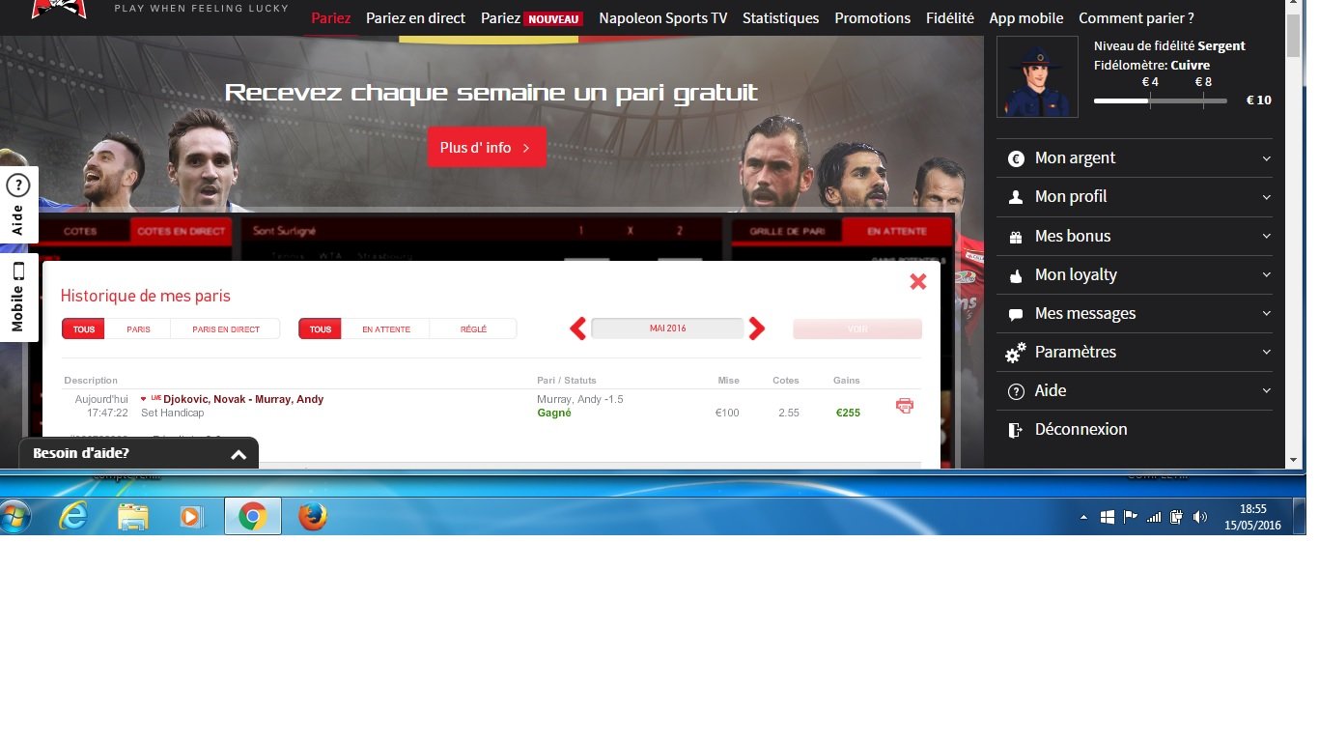Click the euro icon beside Mon argent

[x=1016, y=158]
